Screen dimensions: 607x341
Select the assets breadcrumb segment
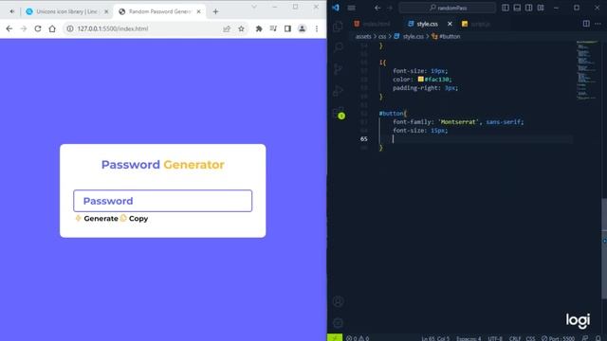point(363,36)
